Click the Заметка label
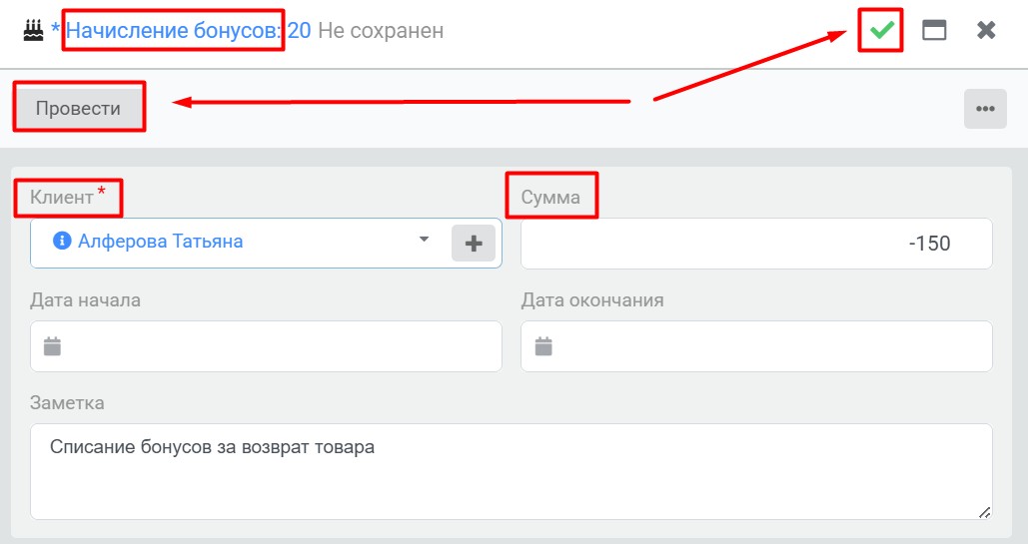This screenshot has height=544, width=1028. [67, 402]
